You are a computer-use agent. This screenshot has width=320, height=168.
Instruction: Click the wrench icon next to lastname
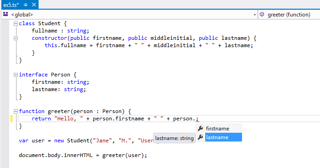pos(201,137)
